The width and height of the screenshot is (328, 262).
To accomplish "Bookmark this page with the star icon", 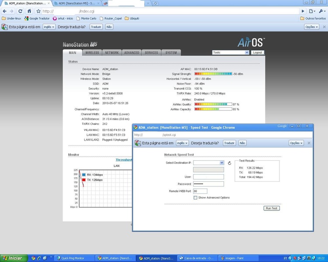I will tap(38, 11).
